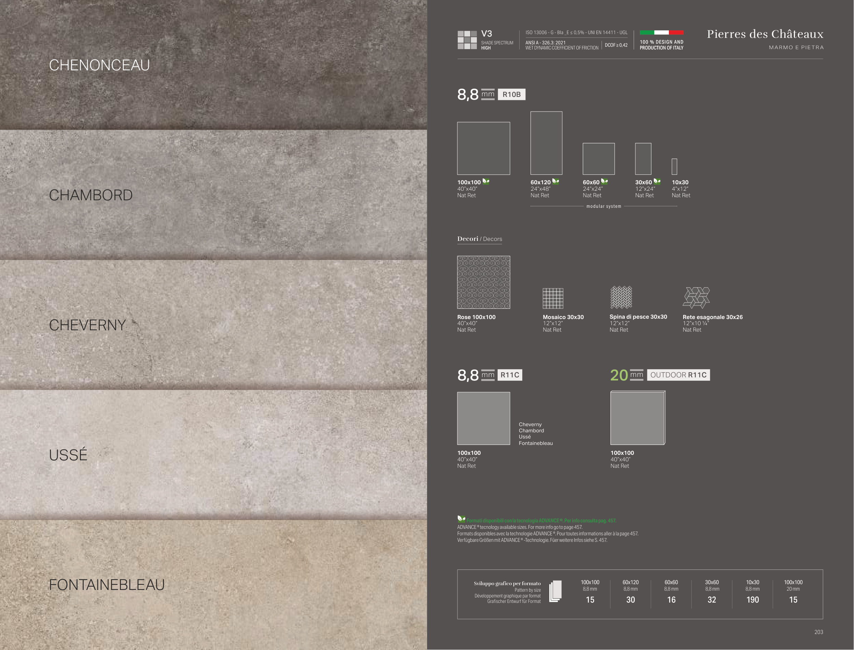Click the Pierres des Châteaux title
The height and width of the screenshot is (650, 854).
click(x=765, y=34)
